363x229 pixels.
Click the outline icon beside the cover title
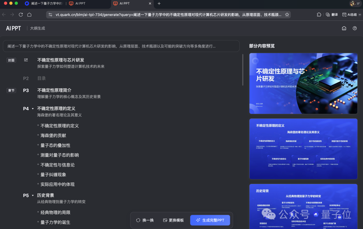(x=26, y=60)
